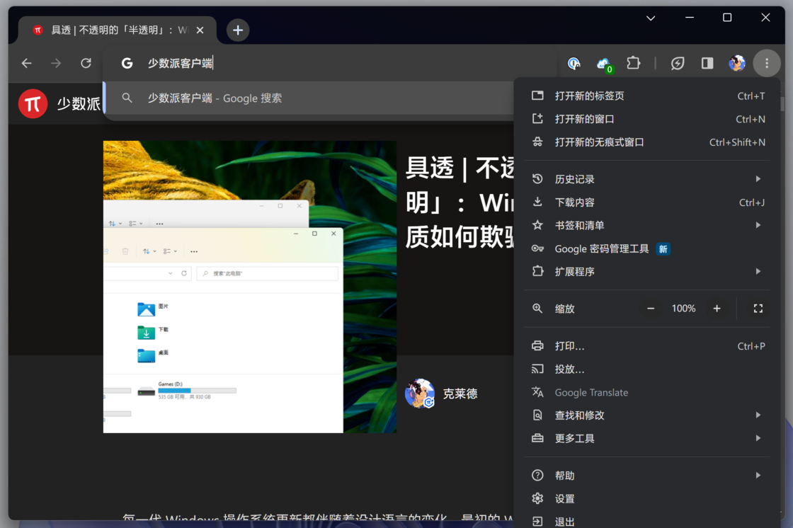The height and width of the screenshot is (528, 793).
Task: Click the lightning bolt extension icon
Action: coord(678,64)
